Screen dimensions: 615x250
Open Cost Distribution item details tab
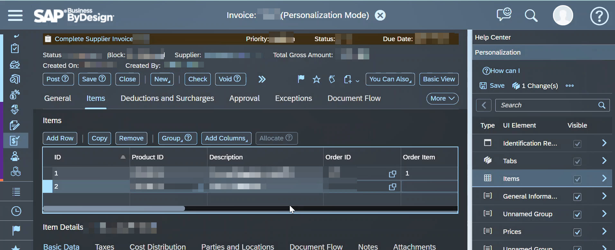coord(158,246)
